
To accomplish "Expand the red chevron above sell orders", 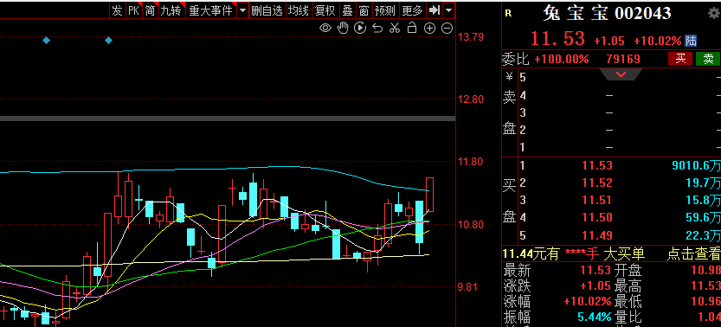I will 621,74.
